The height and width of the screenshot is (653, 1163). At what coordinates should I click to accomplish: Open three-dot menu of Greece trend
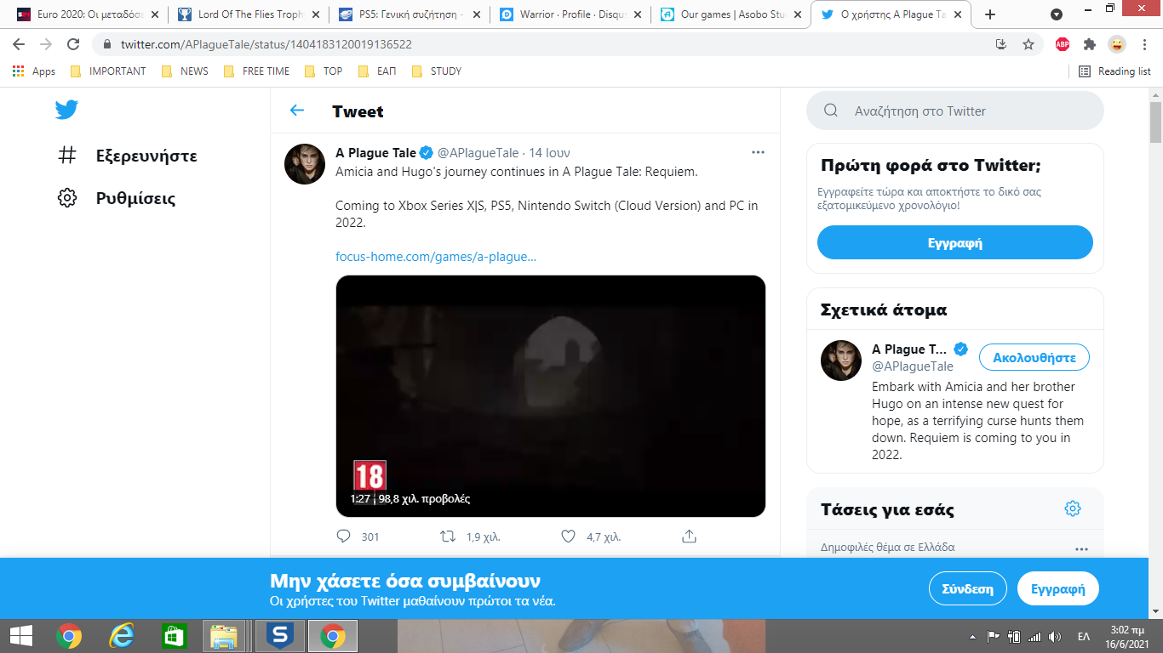tap(1081, 548)
